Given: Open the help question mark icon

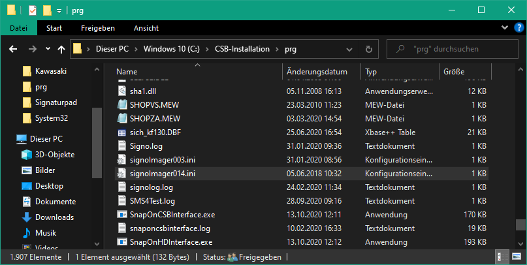Looking at the screenshot, I should click(x=519, y=27).
